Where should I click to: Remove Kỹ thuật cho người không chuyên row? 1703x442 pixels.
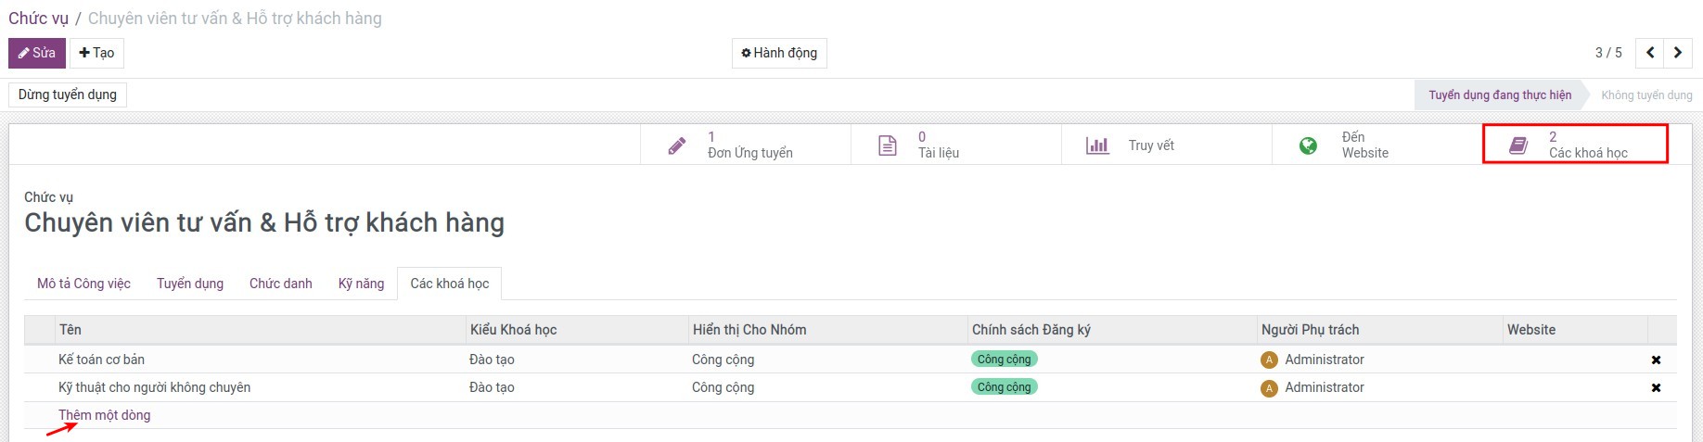1656,387
